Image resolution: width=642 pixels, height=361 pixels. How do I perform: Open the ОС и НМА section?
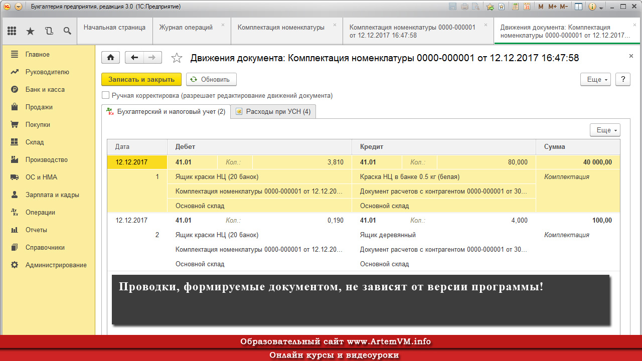41,177
